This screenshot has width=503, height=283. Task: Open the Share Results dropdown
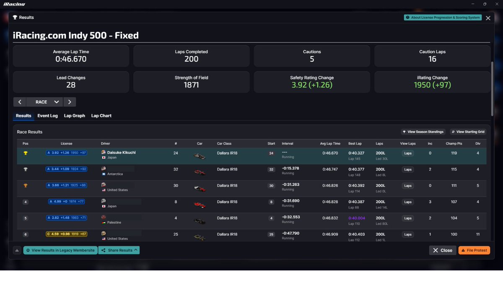[119, 250]
